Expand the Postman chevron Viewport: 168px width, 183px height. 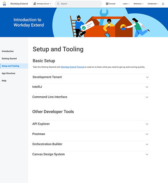[147, 134]
